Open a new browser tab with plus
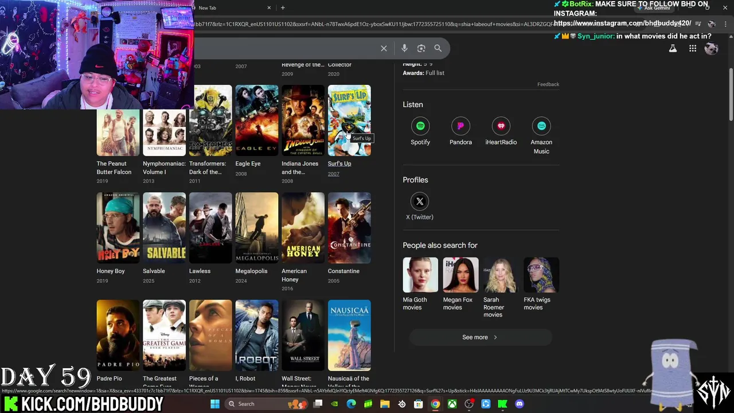The height and width of the screenshot is (413, 734). (x=283, y=7)
